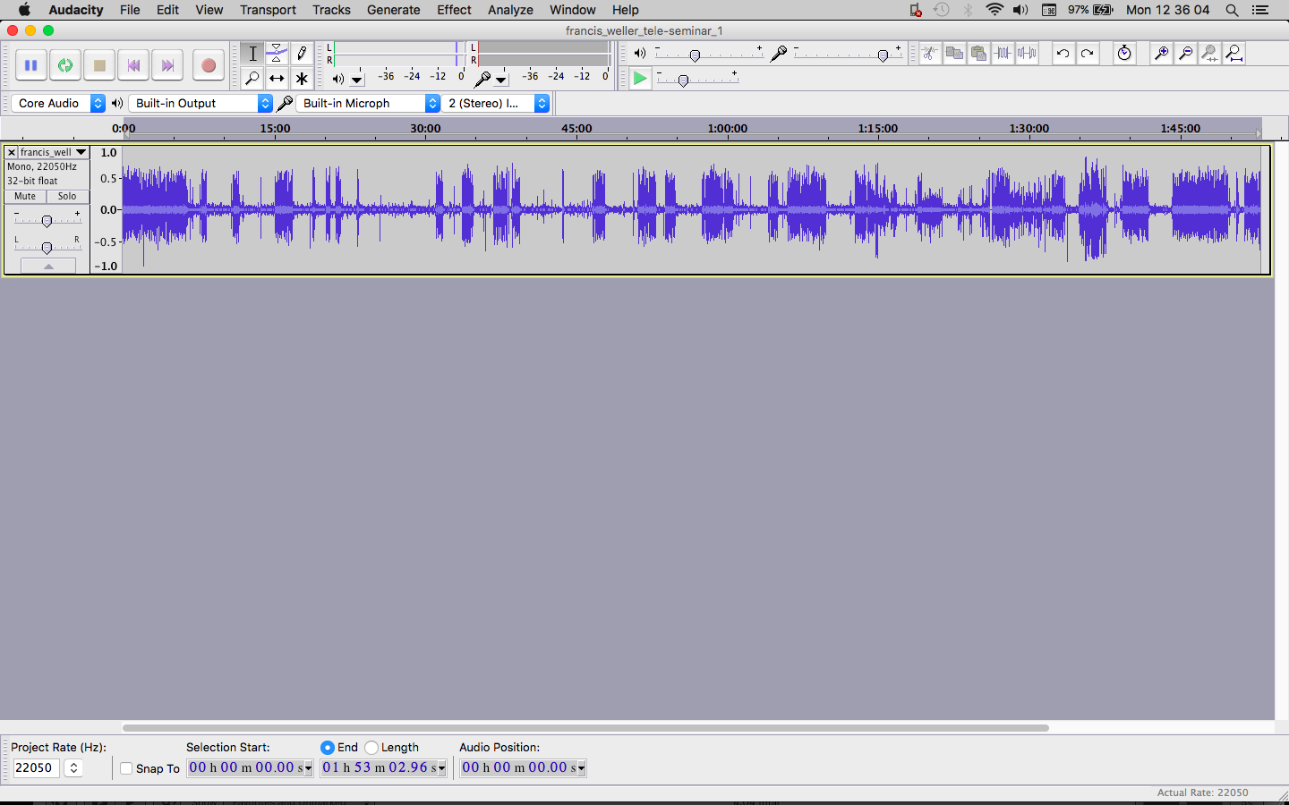The width and height of the screenshot is (1289, 805).
Task: Select the Draw (pencil) tool
Action: click(302, 54)
